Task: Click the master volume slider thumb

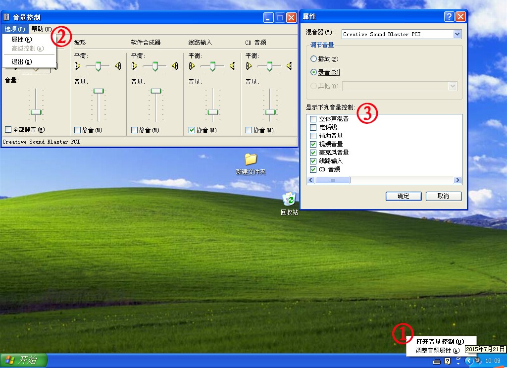Action: click(x=36, y=112)
